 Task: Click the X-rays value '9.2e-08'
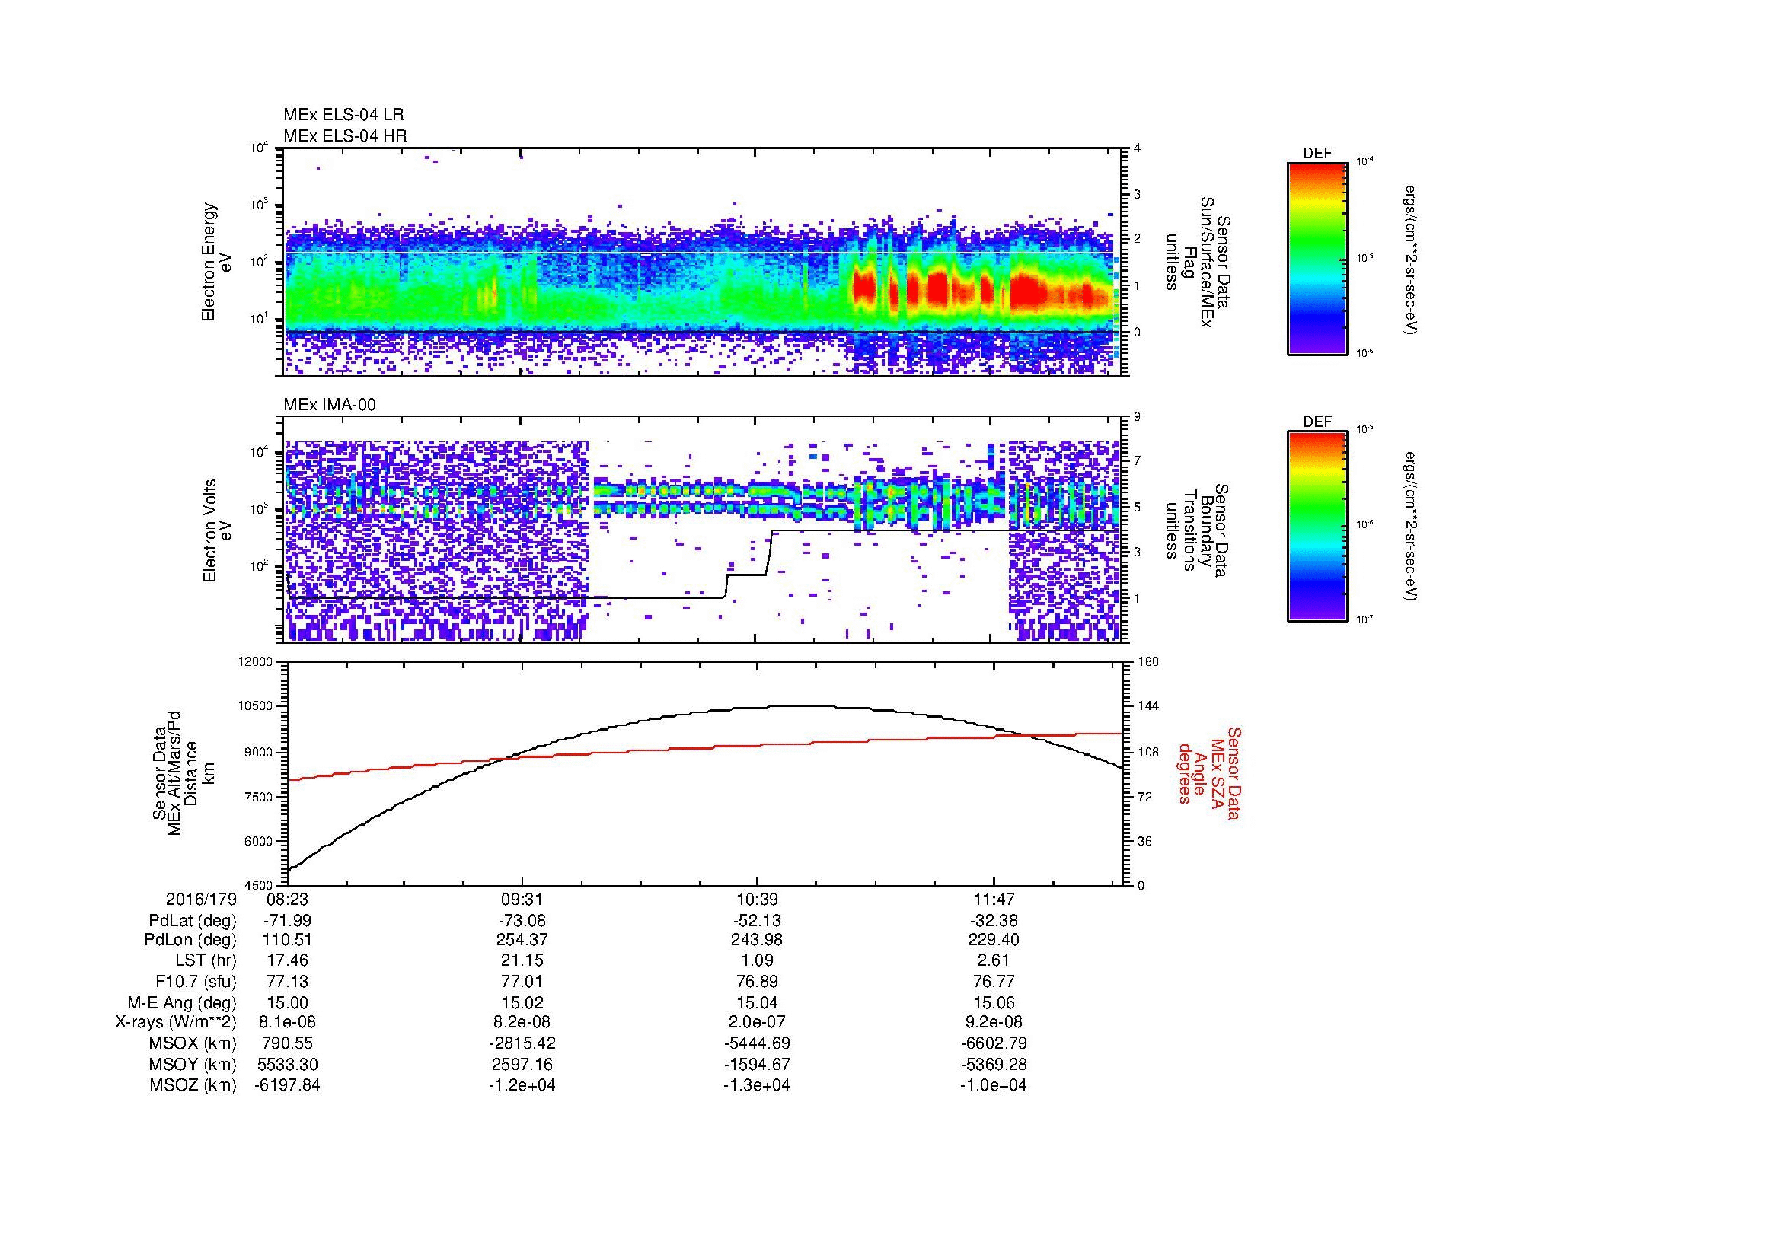click(994, 1022)
